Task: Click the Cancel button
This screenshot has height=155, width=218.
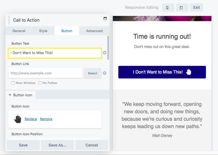Action: pos(92,145)
